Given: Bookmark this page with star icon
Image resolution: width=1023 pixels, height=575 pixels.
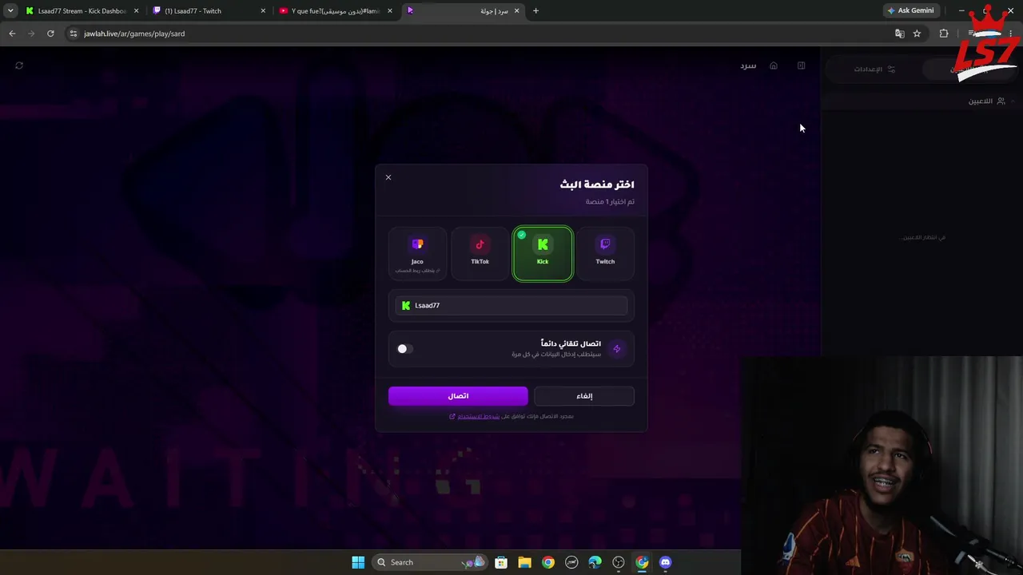Looking at the screenshot, I should coord(917,34).
